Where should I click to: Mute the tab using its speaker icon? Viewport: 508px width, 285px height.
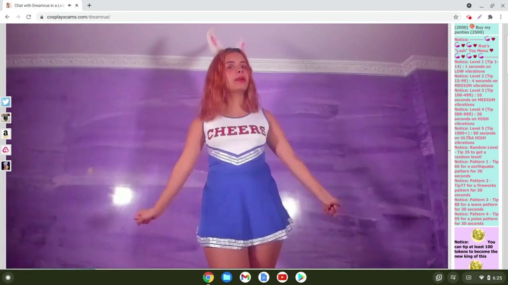69,6
